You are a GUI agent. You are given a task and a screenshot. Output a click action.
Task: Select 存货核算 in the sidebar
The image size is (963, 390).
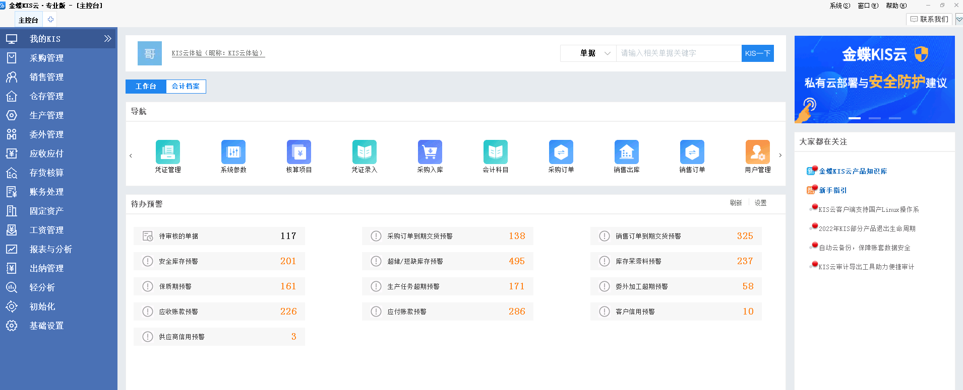58,173
